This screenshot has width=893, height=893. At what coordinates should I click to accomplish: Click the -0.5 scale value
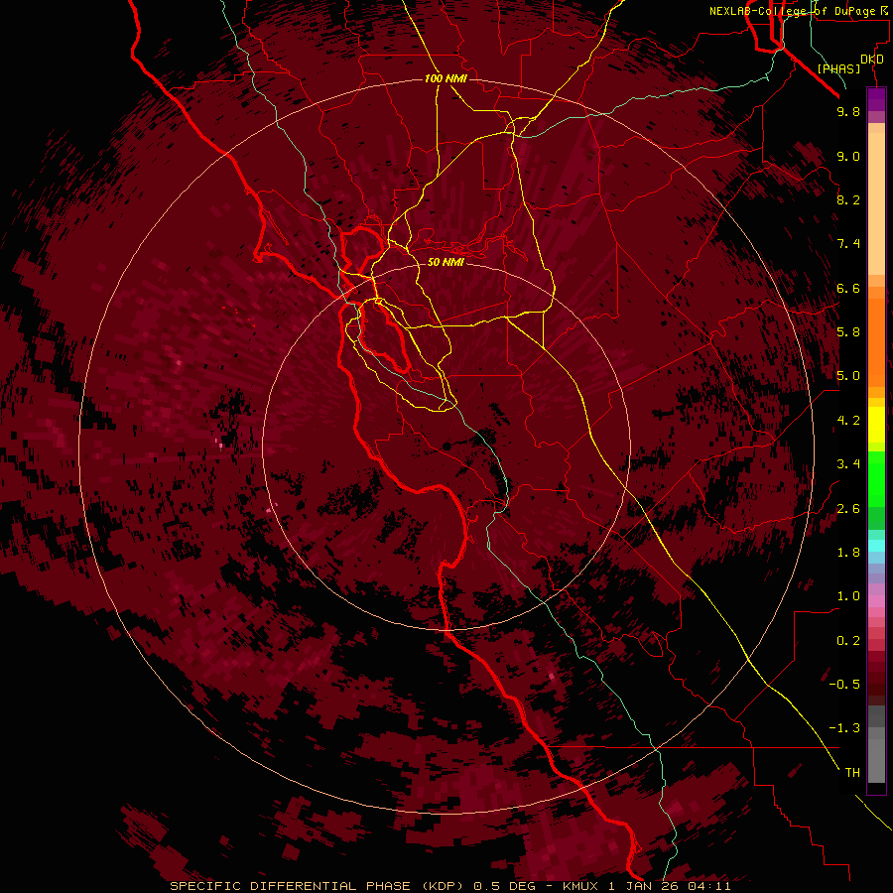pyautogui.click(x=844, y=685)
